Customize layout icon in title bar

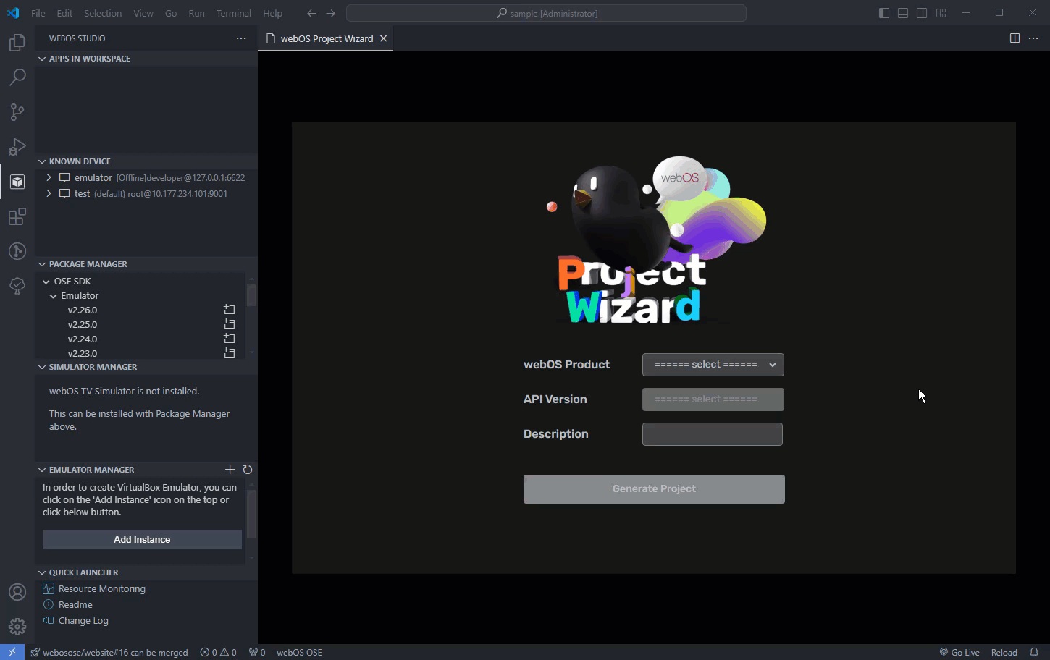941,13
